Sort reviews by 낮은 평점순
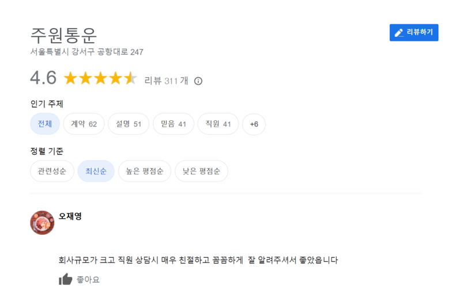 coord(201,171)
